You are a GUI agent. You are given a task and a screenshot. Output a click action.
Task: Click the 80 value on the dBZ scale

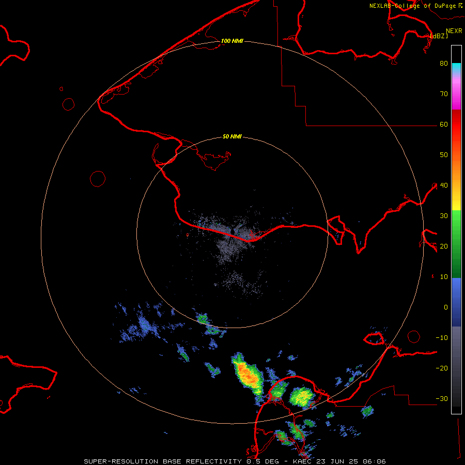pos(444,63)
